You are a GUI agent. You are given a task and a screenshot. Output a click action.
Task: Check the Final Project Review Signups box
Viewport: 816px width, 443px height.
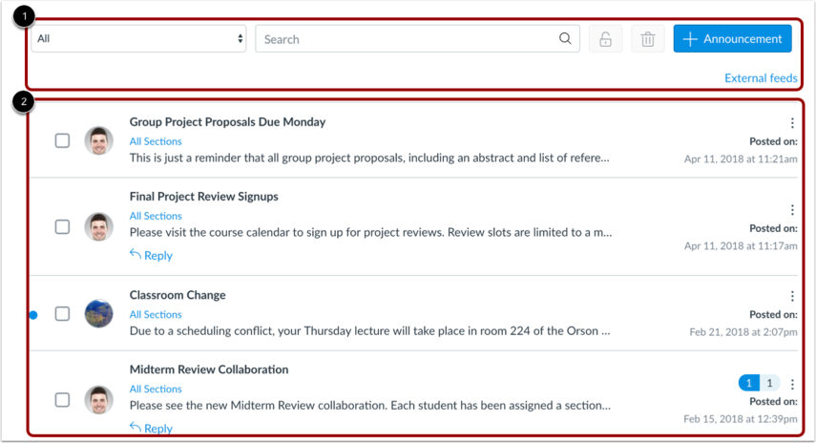tap(62, 227)
